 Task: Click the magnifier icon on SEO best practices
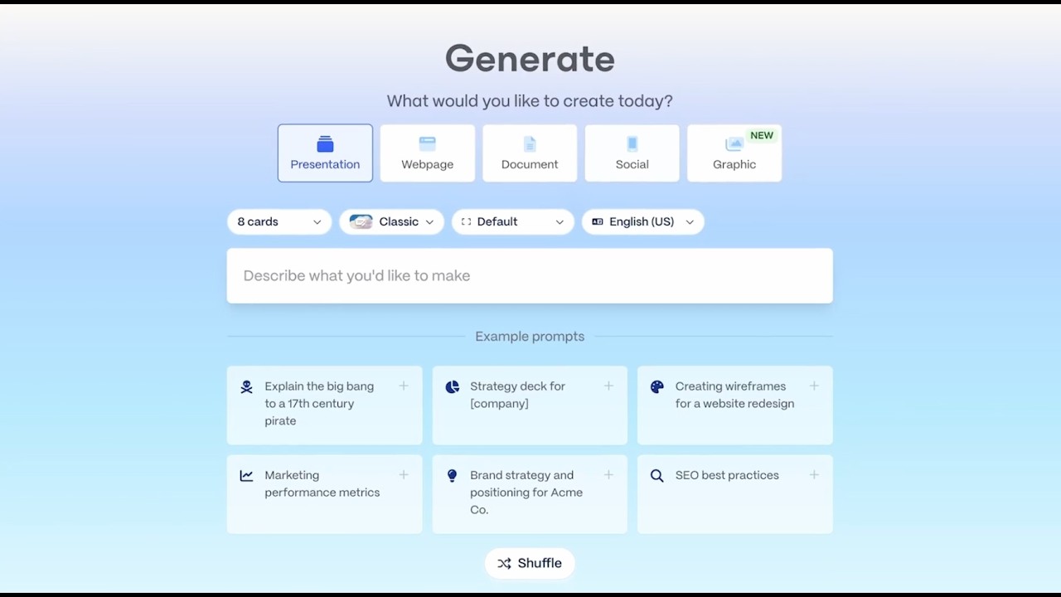657,476
